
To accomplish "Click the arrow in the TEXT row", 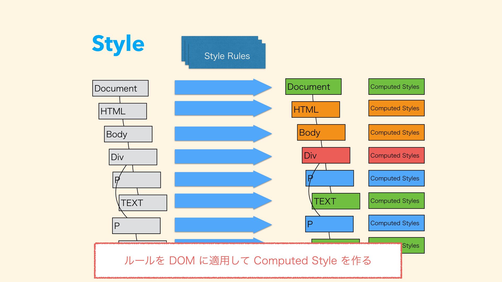I will click(223, 201).
